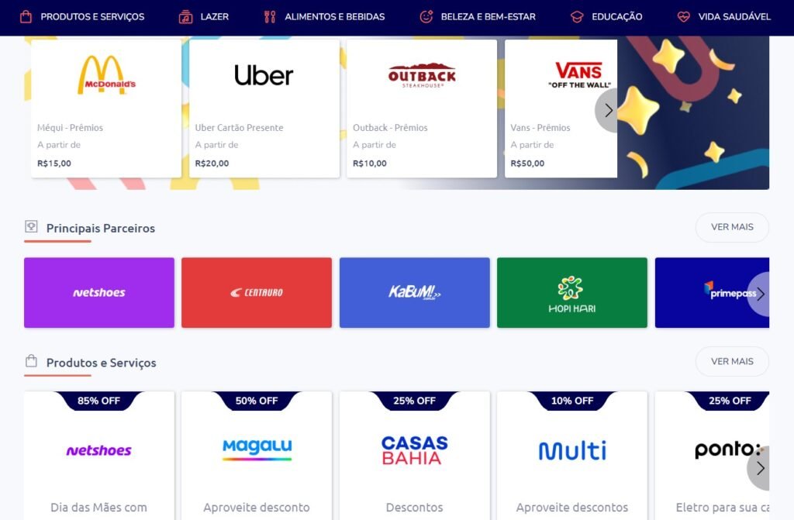The image size is (794, 520).
Task: Click the graduation cap Educação icon
Action: (577, 17)
